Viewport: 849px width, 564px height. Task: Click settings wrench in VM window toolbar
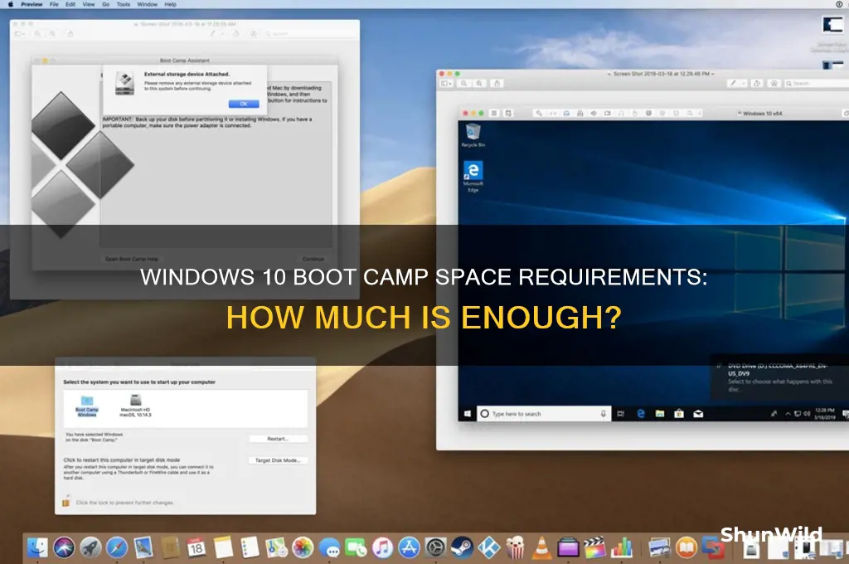(538, 114)
